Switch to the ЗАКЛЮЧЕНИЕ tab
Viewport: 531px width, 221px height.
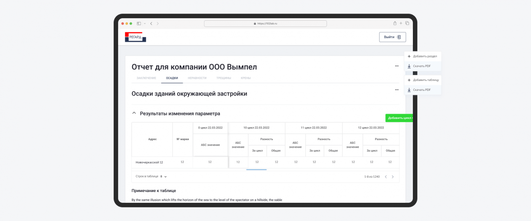pyautogui.click(x=146, y=78)
